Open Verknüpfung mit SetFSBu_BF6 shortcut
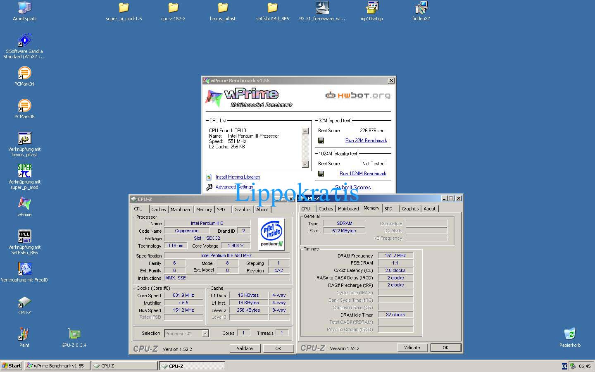This screenshot has width=595, height=372. coord(24,242)
